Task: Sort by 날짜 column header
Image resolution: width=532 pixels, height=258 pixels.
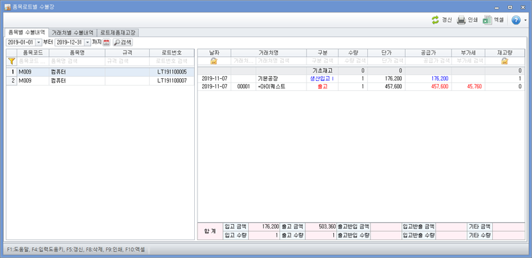Action: point(214,53)
